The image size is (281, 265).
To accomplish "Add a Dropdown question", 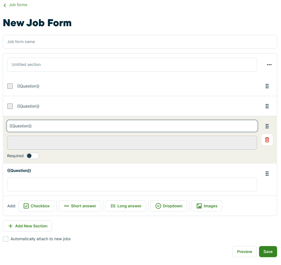I will point(169,206).
